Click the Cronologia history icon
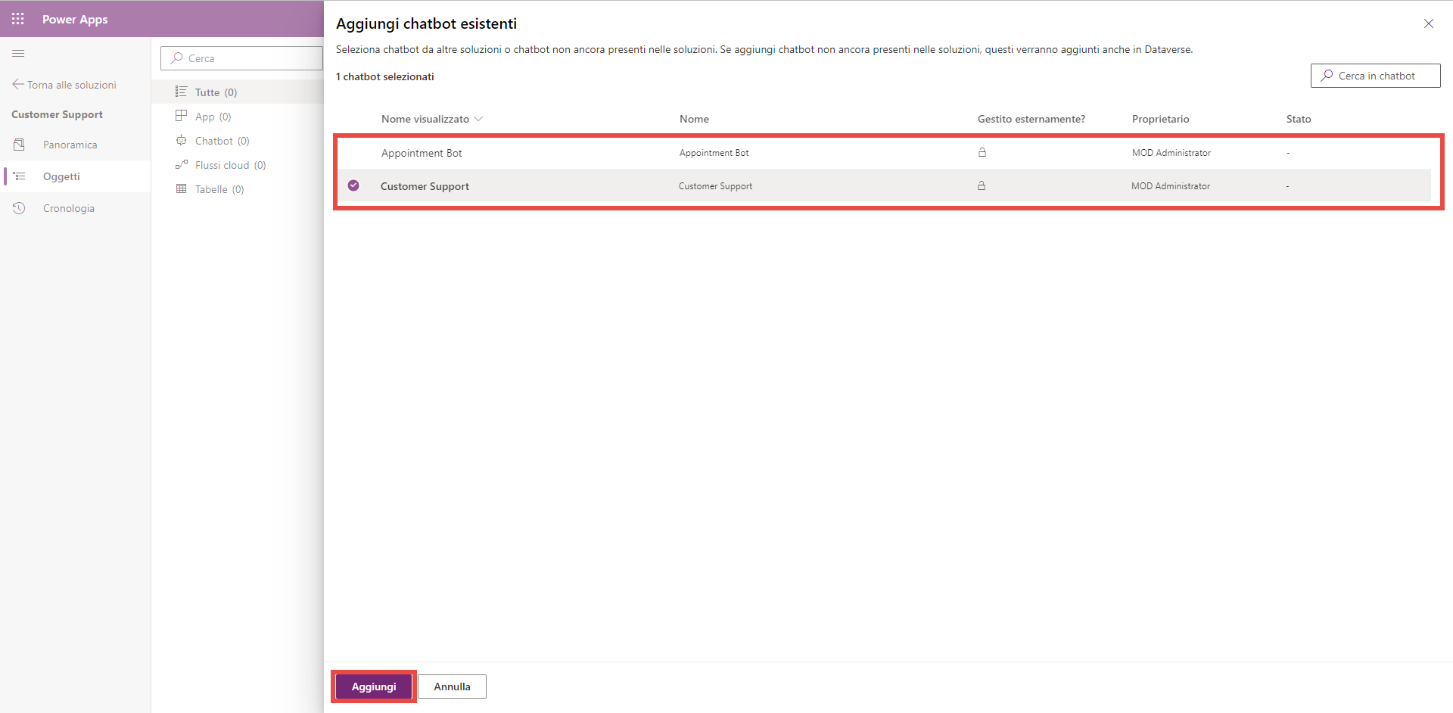The height and width of the screenshot is (713, 1453). tap(20, 208)
